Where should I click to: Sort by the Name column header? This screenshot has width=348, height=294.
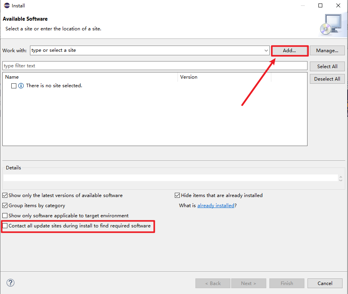tap(90, 77)
